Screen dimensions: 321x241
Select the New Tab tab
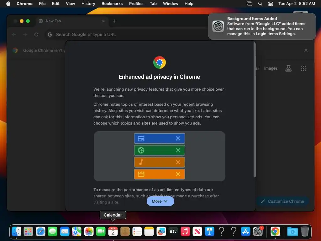72,21
